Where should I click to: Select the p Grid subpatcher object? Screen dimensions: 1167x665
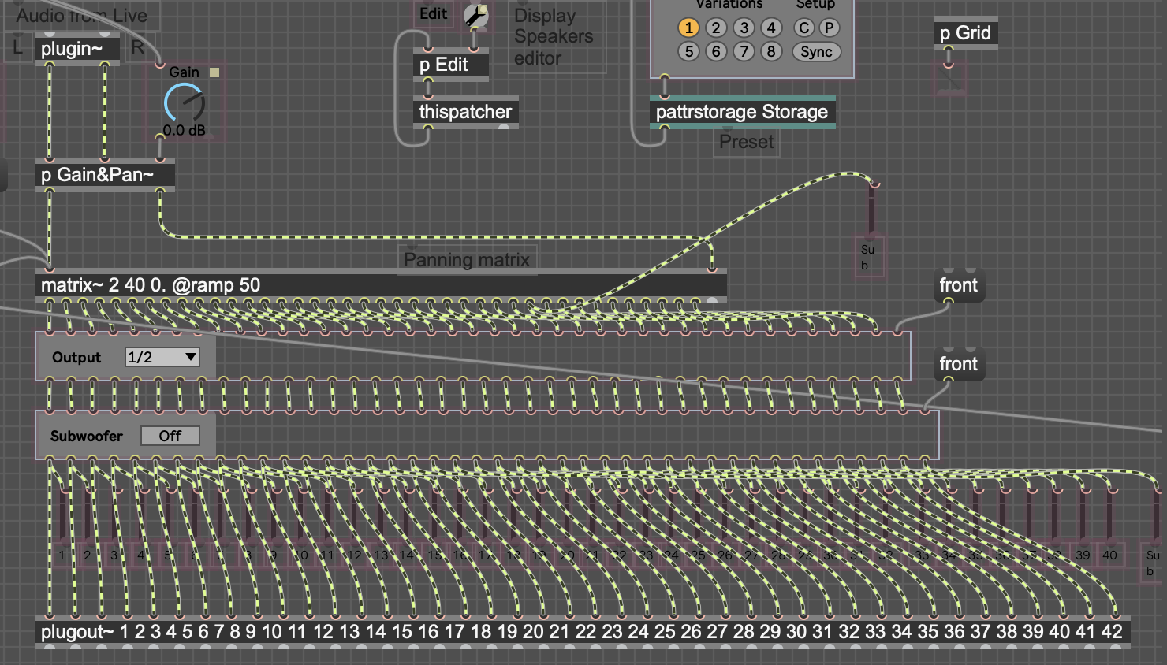tap(965, 33)
